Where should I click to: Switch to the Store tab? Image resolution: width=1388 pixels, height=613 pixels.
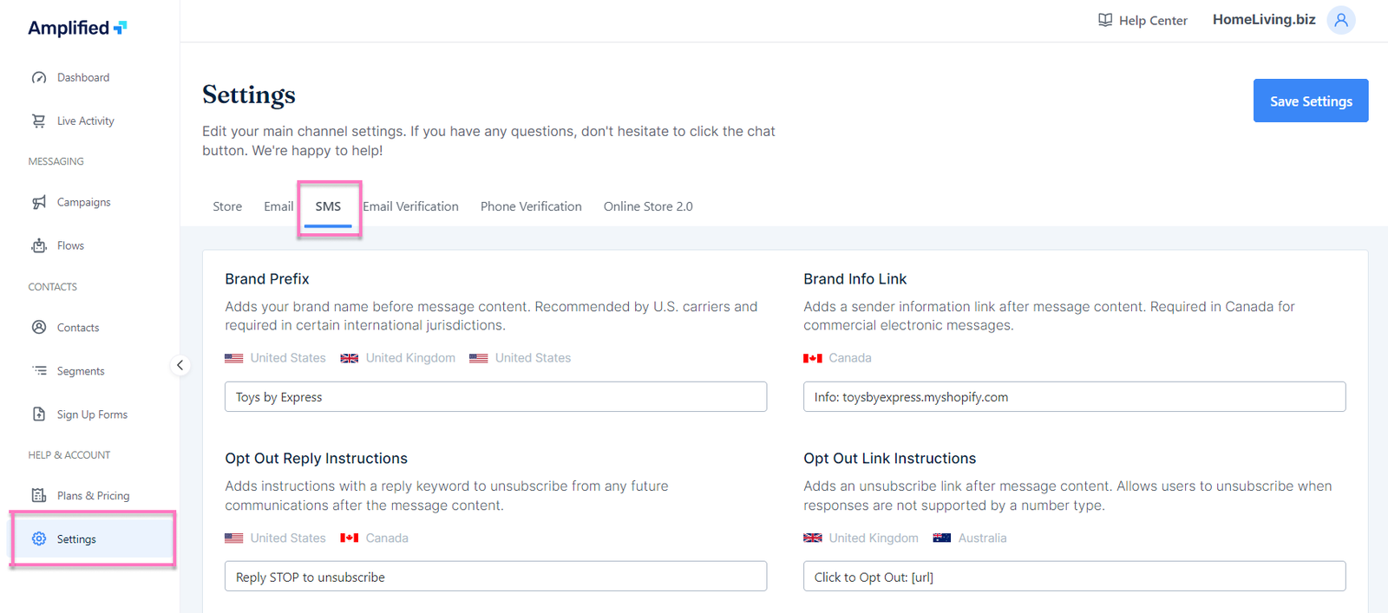point(227,206)
